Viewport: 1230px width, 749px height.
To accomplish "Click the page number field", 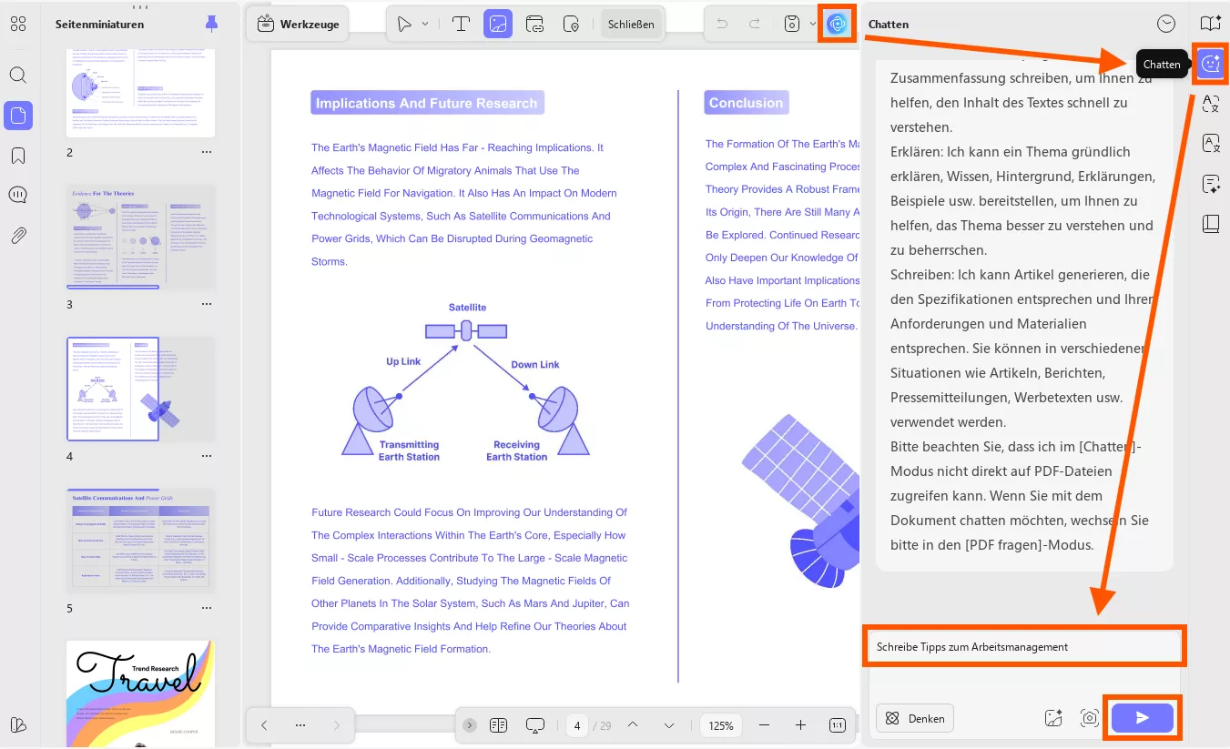I will tap(577, 725).
